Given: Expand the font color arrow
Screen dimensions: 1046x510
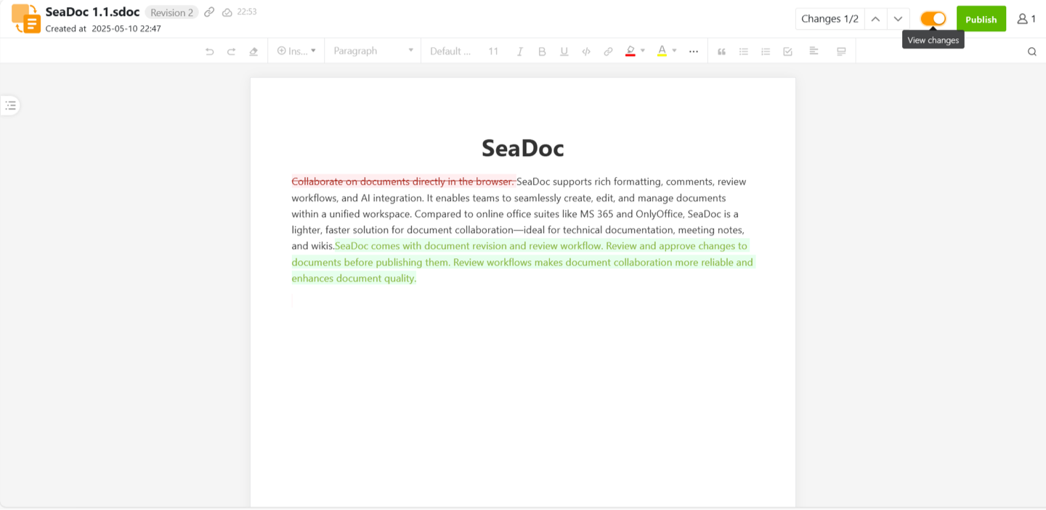Looking at the screenshot, I should click(x=675, y=51).
